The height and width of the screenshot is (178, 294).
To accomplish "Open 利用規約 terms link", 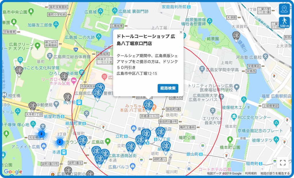I will [251, 173].
